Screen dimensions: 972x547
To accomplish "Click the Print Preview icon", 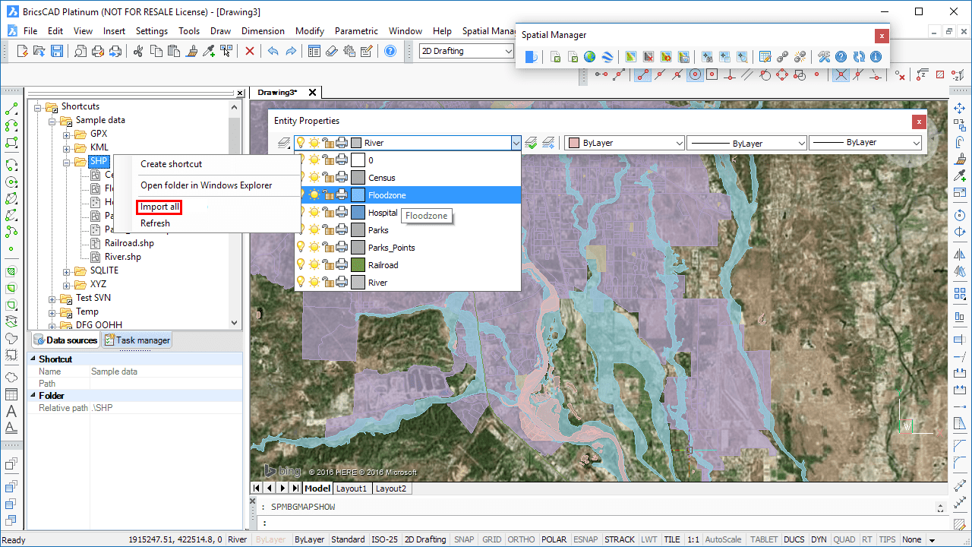I will click(x=80, y=51).
